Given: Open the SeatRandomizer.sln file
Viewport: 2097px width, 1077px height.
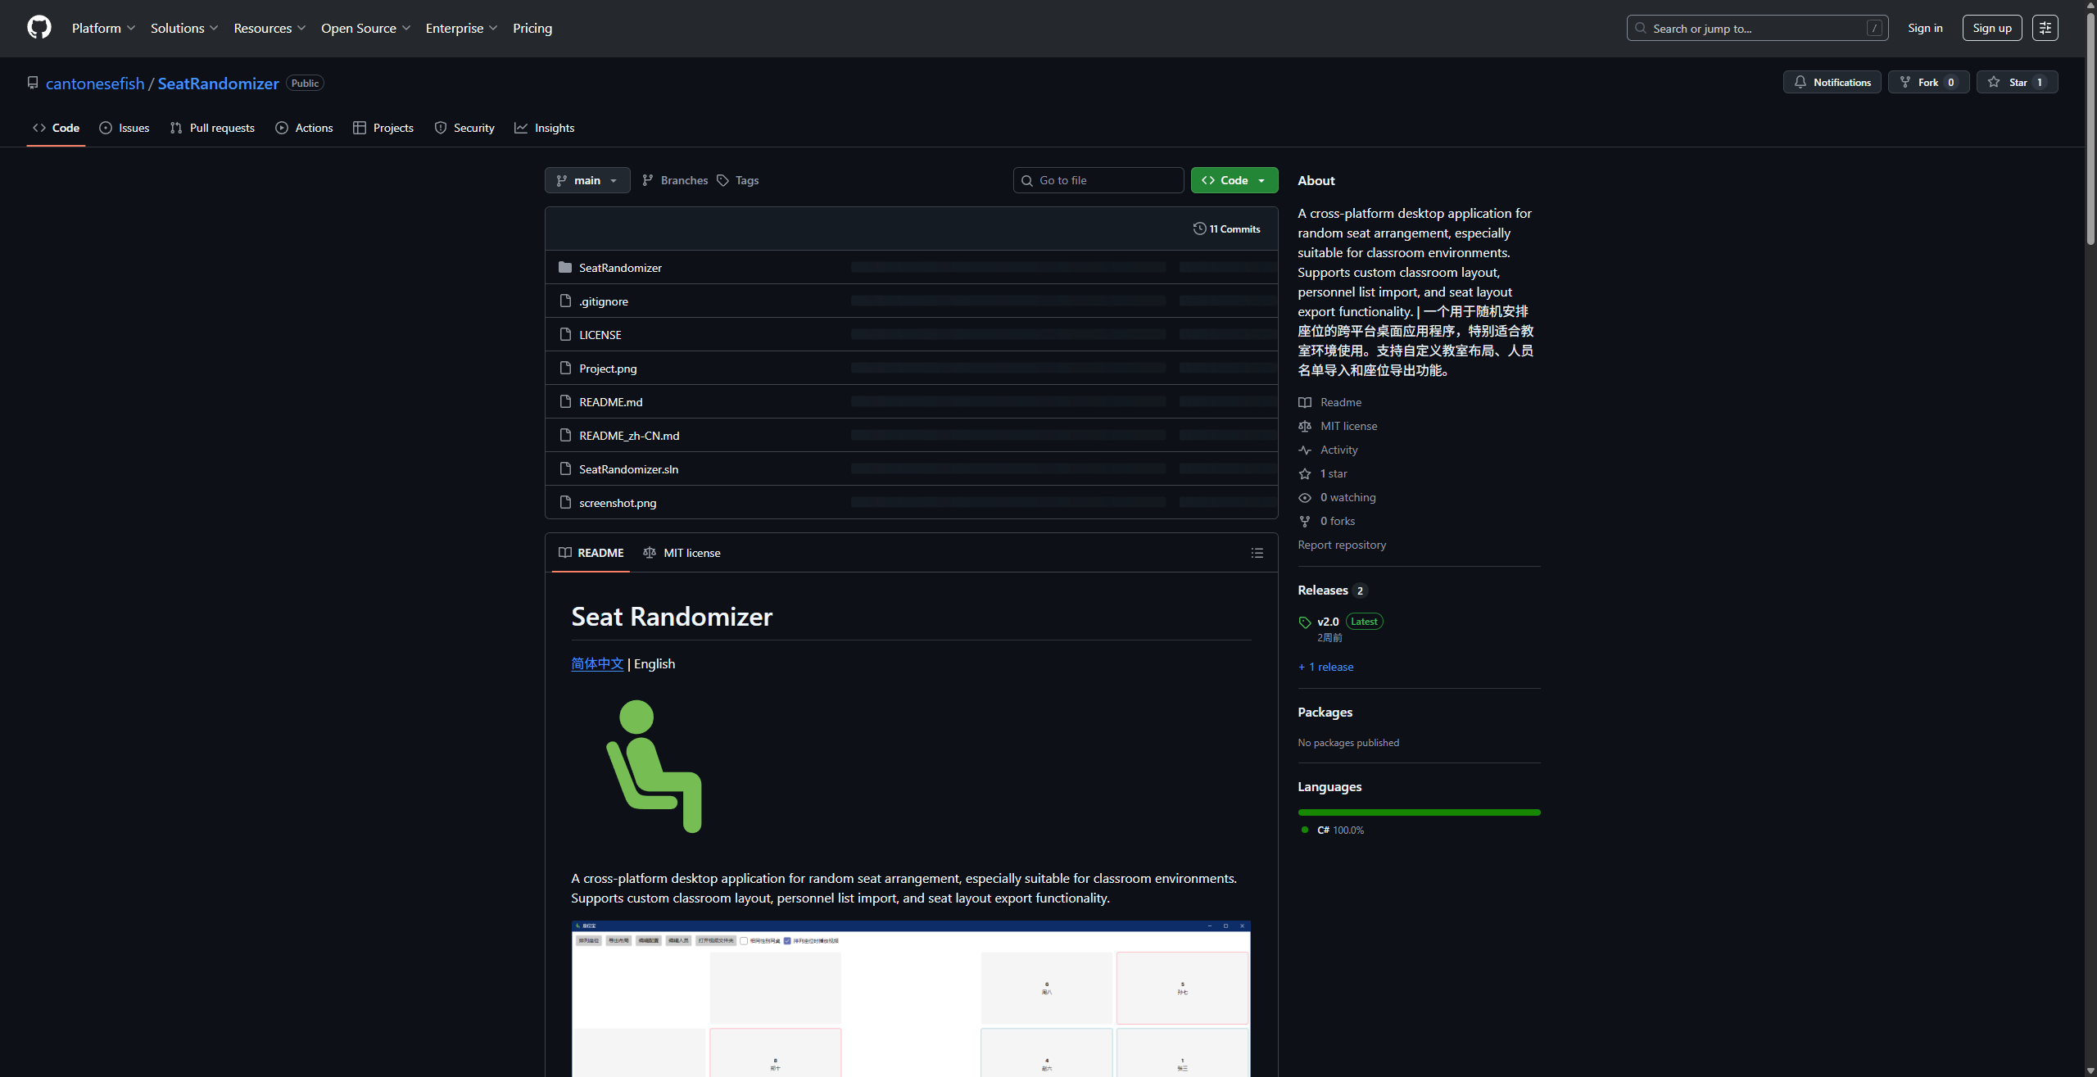Looking at the screenshot, I should (x=628, y=469).
